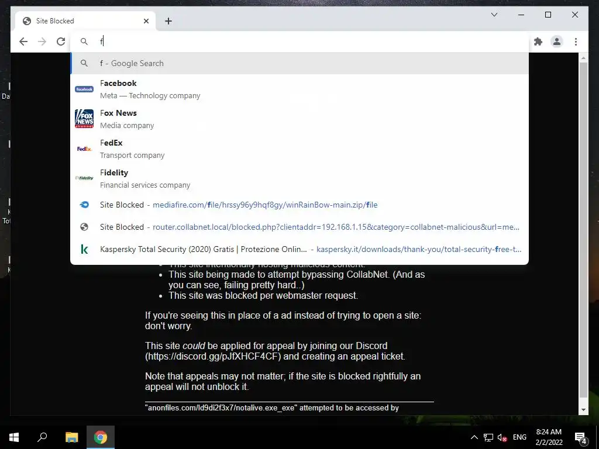
Task: Click the scrollbar down arrow
Action: pyautogui.click(x=583, y=410)
